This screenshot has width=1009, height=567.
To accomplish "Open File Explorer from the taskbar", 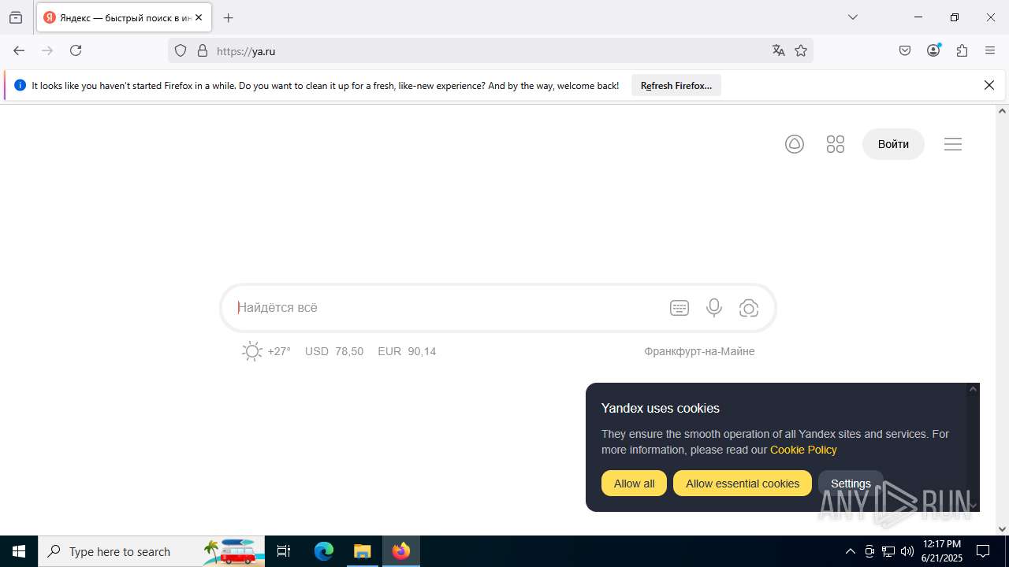I will (x=363, y=551).
